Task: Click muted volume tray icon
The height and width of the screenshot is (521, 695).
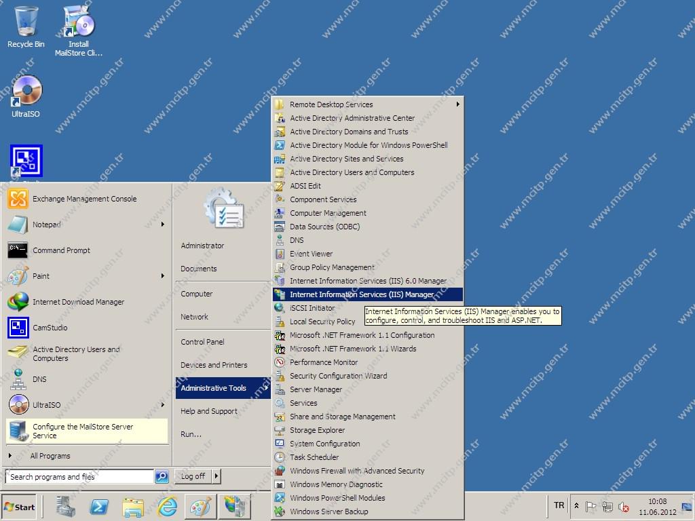Action: tap(624, 506)
